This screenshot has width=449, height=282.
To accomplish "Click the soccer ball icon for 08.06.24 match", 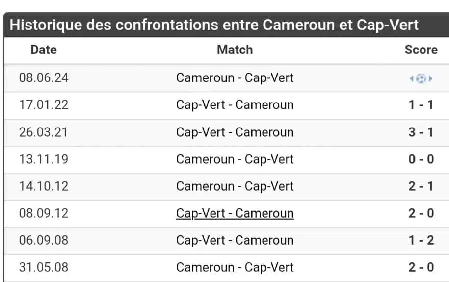I will click(421, 78).
